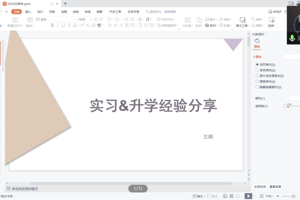Click the Italic formatting icon

58,25
